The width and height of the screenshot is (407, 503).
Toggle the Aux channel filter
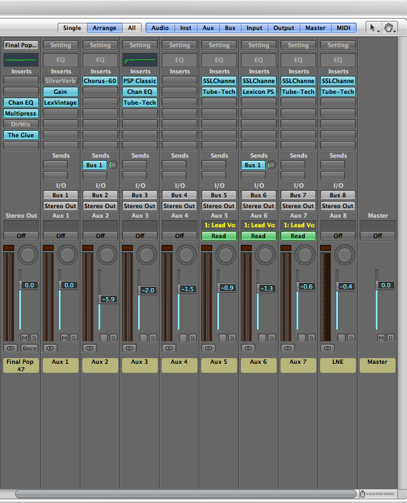coord(208,28)
